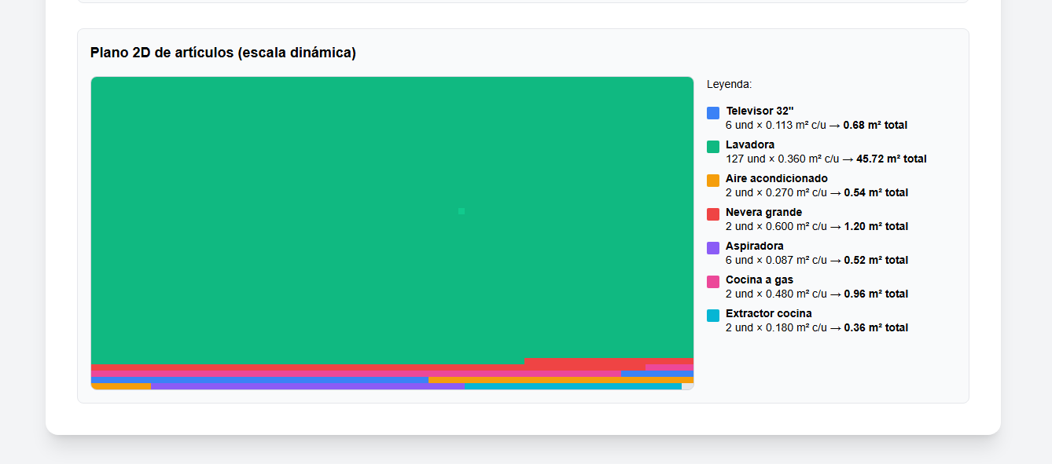Click the cyan Extractor cocina strip in plan
Screen dimensions: 1052x464
point(572,386)
